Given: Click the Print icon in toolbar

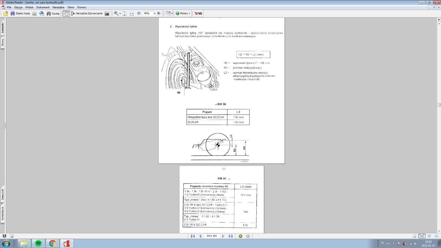Looking at the screenshot, I should point(34,13).
